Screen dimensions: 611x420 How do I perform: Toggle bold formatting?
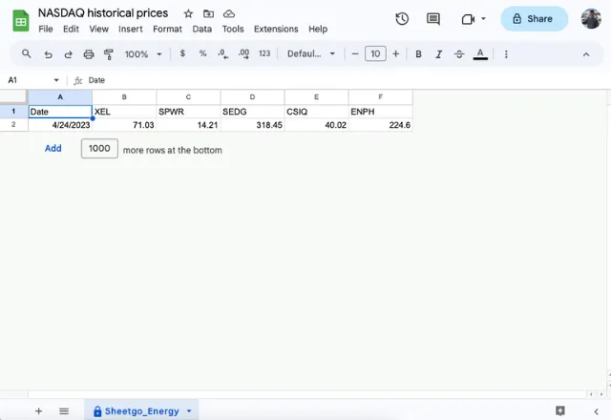click(x=418, y=54)
